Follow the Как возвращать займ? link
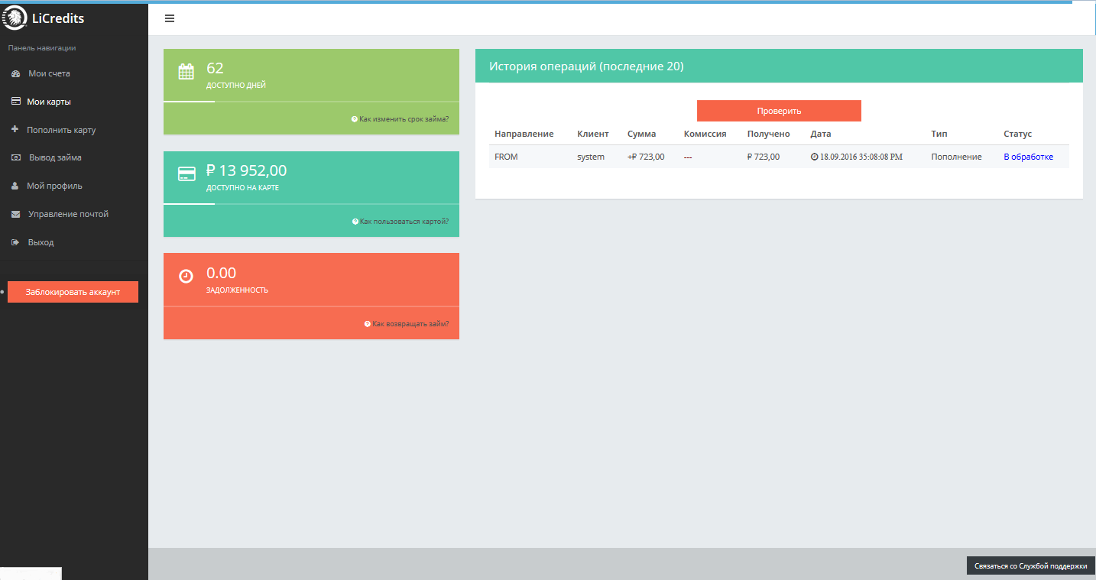This screenshot has height=580, width=1096. tap(410, 324)
